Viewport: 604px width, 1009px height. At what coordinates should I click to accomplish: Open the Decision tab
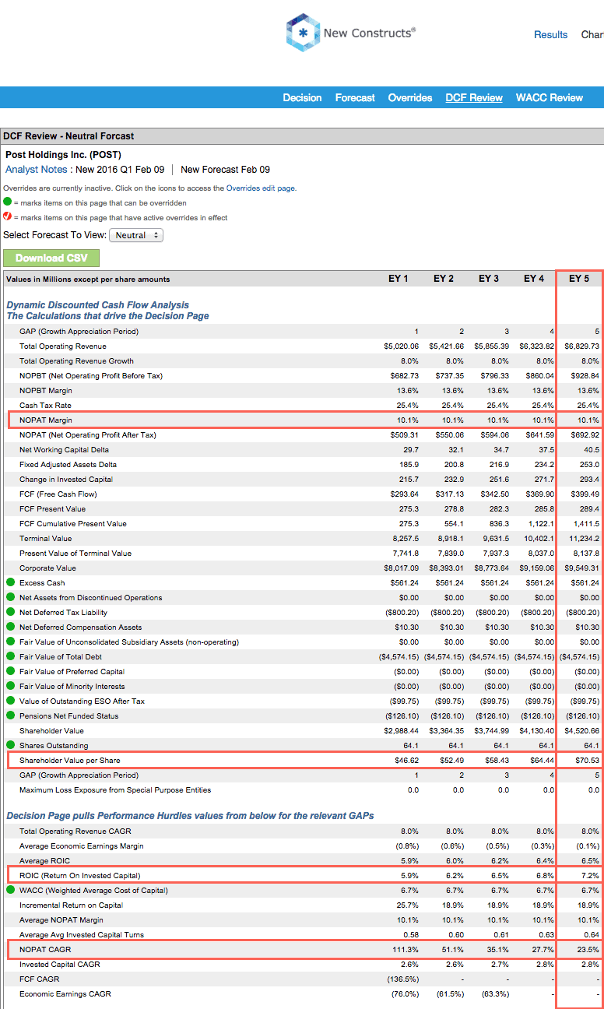pos(302,97)
